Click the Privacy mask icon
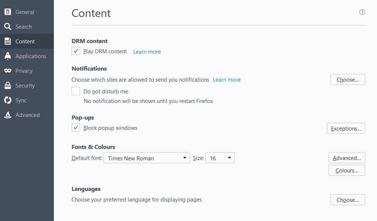This screenshot has width=377, height=221. coord(7,71)
